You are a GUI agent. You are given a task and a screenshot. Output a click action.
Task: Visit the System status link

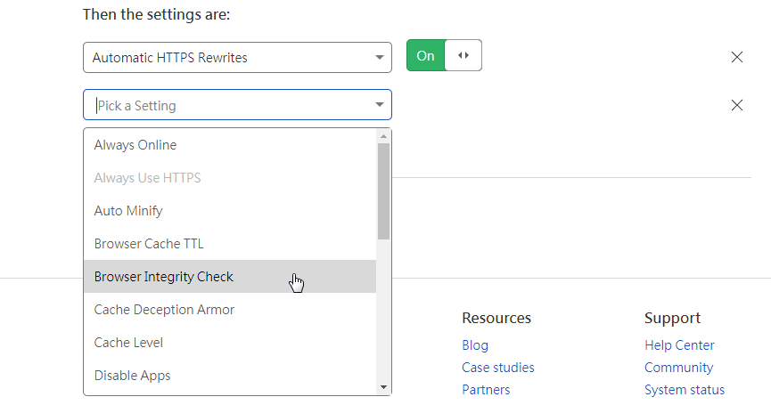pos(685,390)
